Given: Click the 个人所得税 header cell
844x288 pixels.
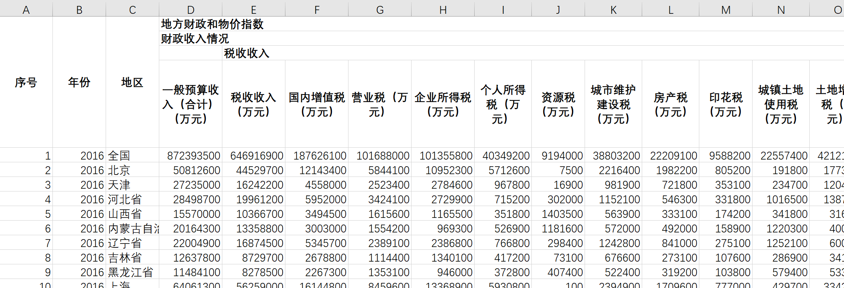Looking at the screenshot, I should [503, 104].
